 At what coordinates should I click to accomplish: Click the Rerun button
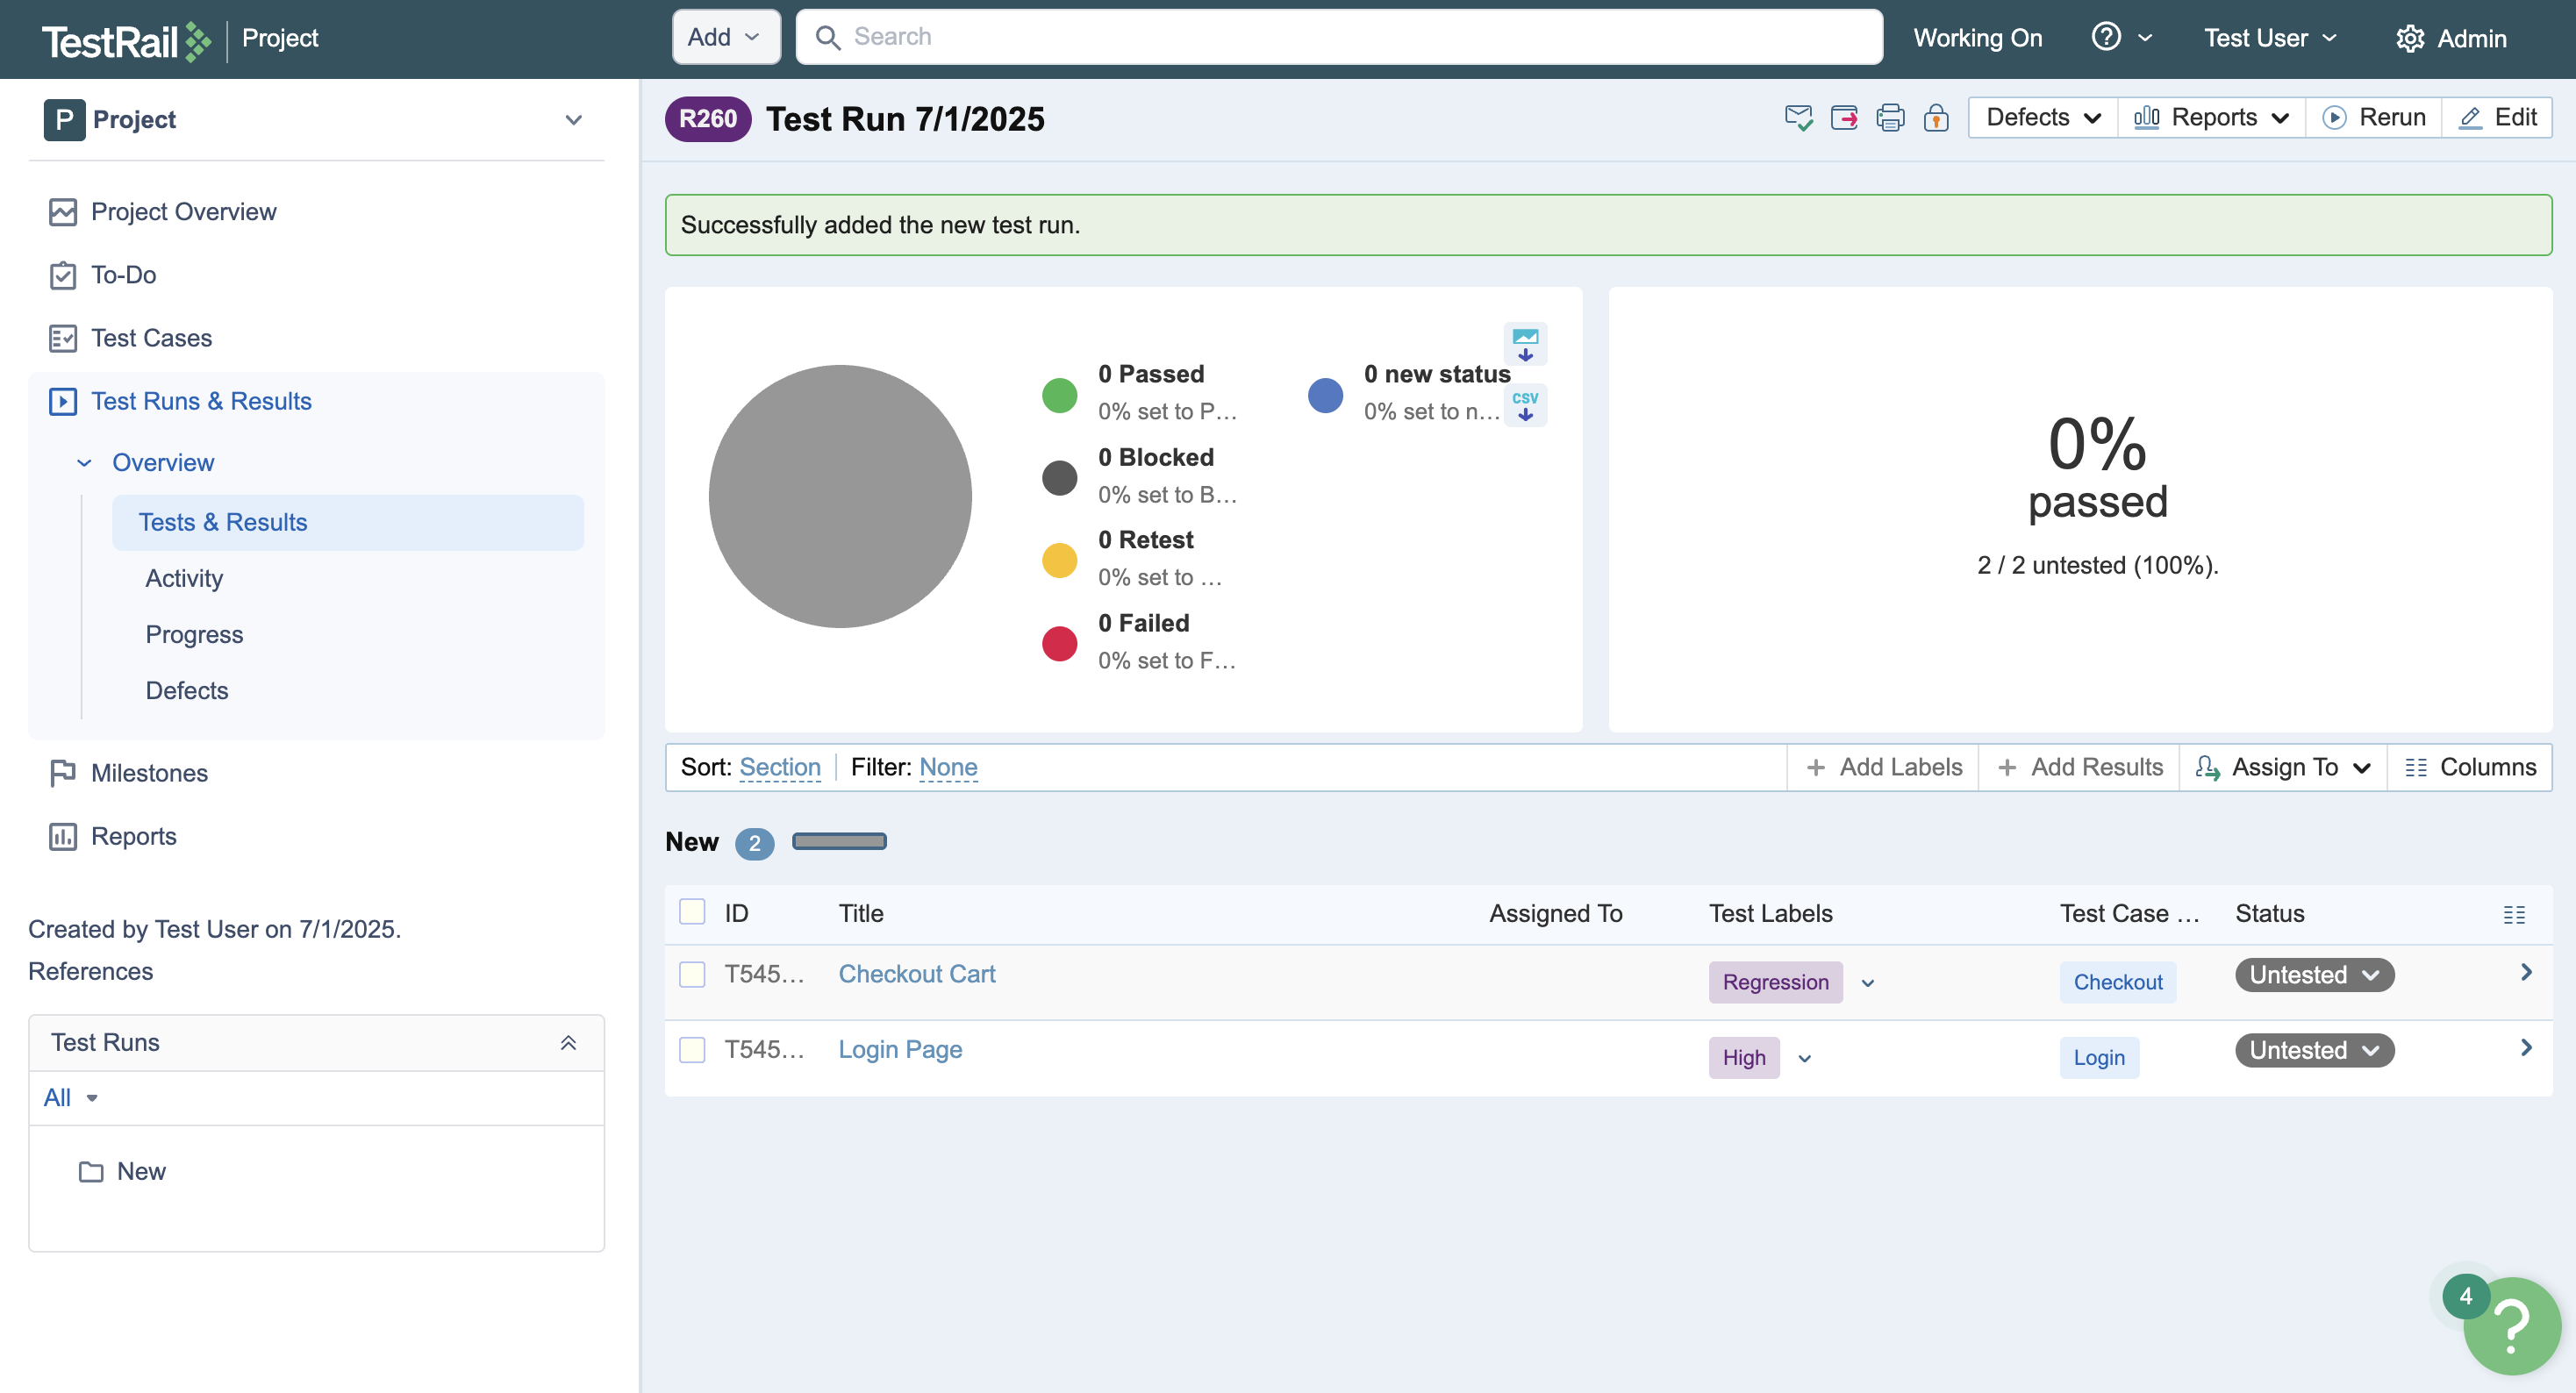(2375, 118)
